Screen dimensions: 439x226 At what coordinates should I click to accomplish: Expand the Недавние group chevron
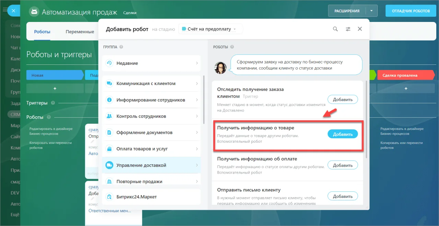click(197, 63)
